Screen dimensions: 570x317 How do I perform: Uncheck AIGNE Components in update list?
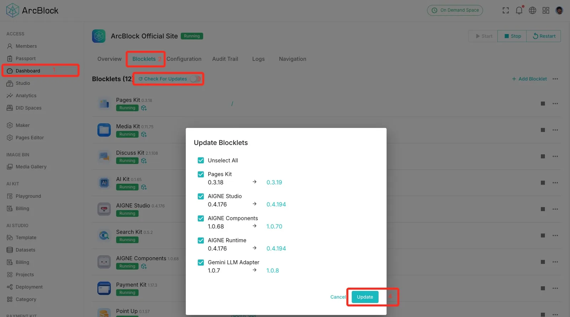click(x=201, y=219)
